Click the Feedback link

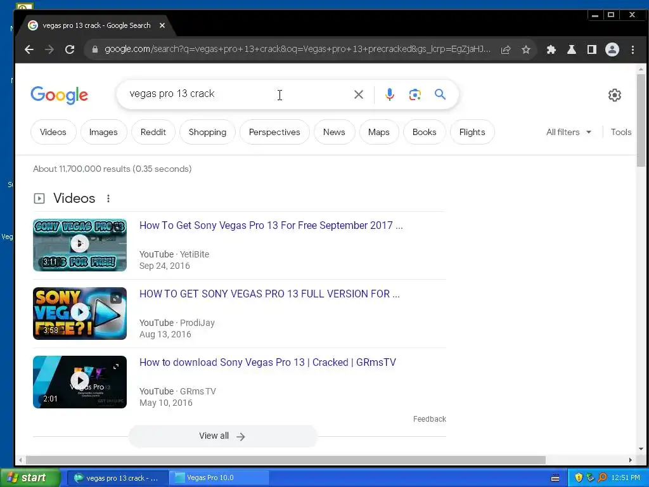[429, 419]
